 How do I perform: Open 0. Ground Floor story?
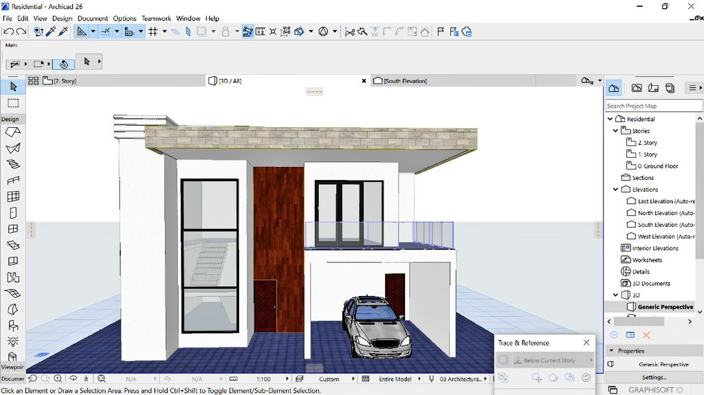click(x=658, y=166)
